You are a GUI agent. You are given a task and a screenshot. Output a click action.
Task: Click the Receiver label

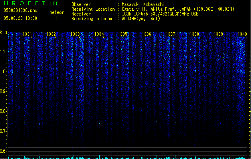pos(81,14)
